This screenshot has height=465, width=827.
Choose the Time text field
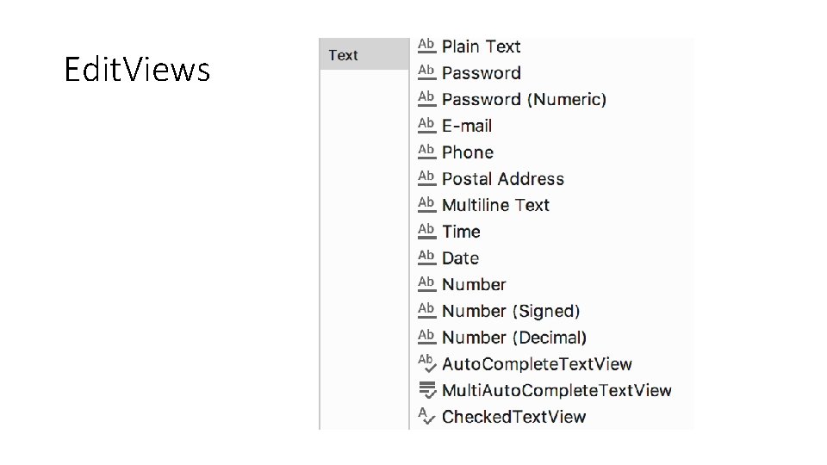(461, 232)
